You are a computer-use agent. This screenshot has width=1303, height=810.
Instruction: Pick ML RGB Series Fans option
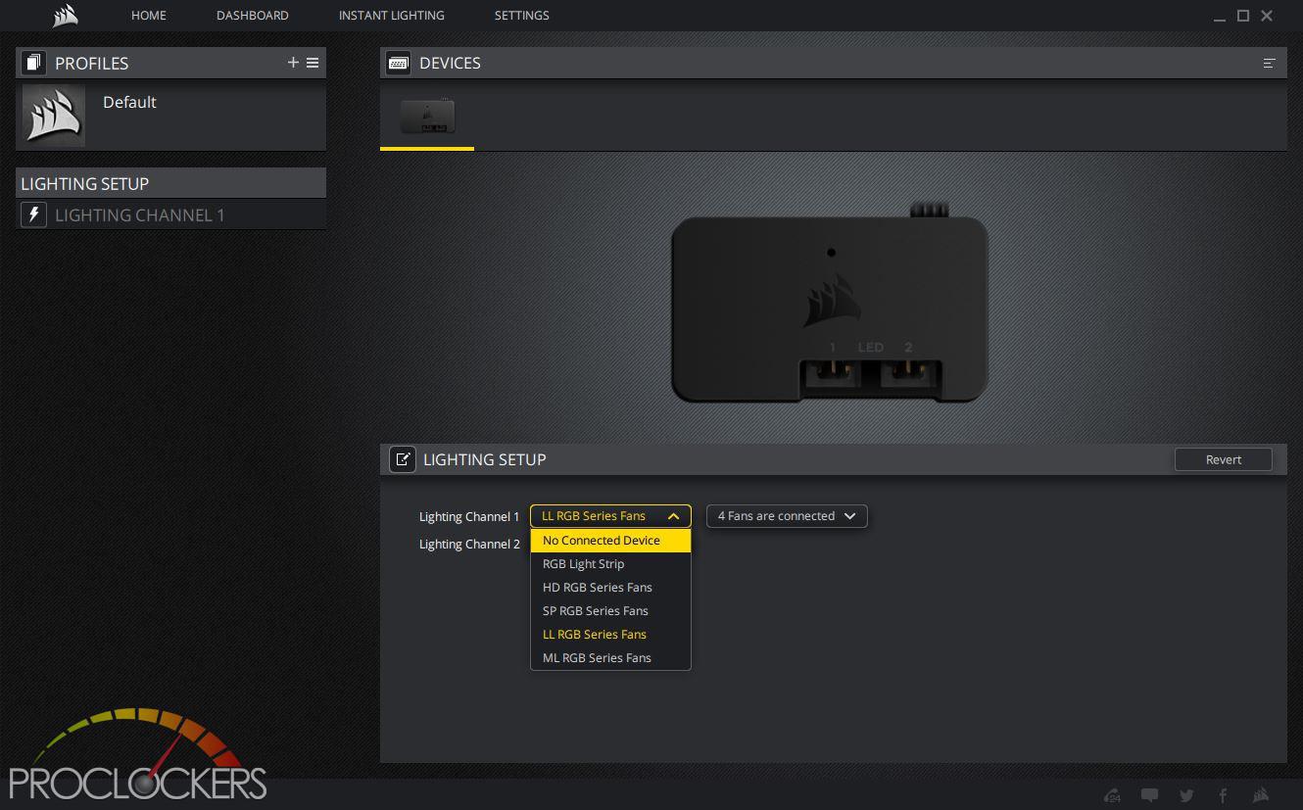(x=610, y=658)
